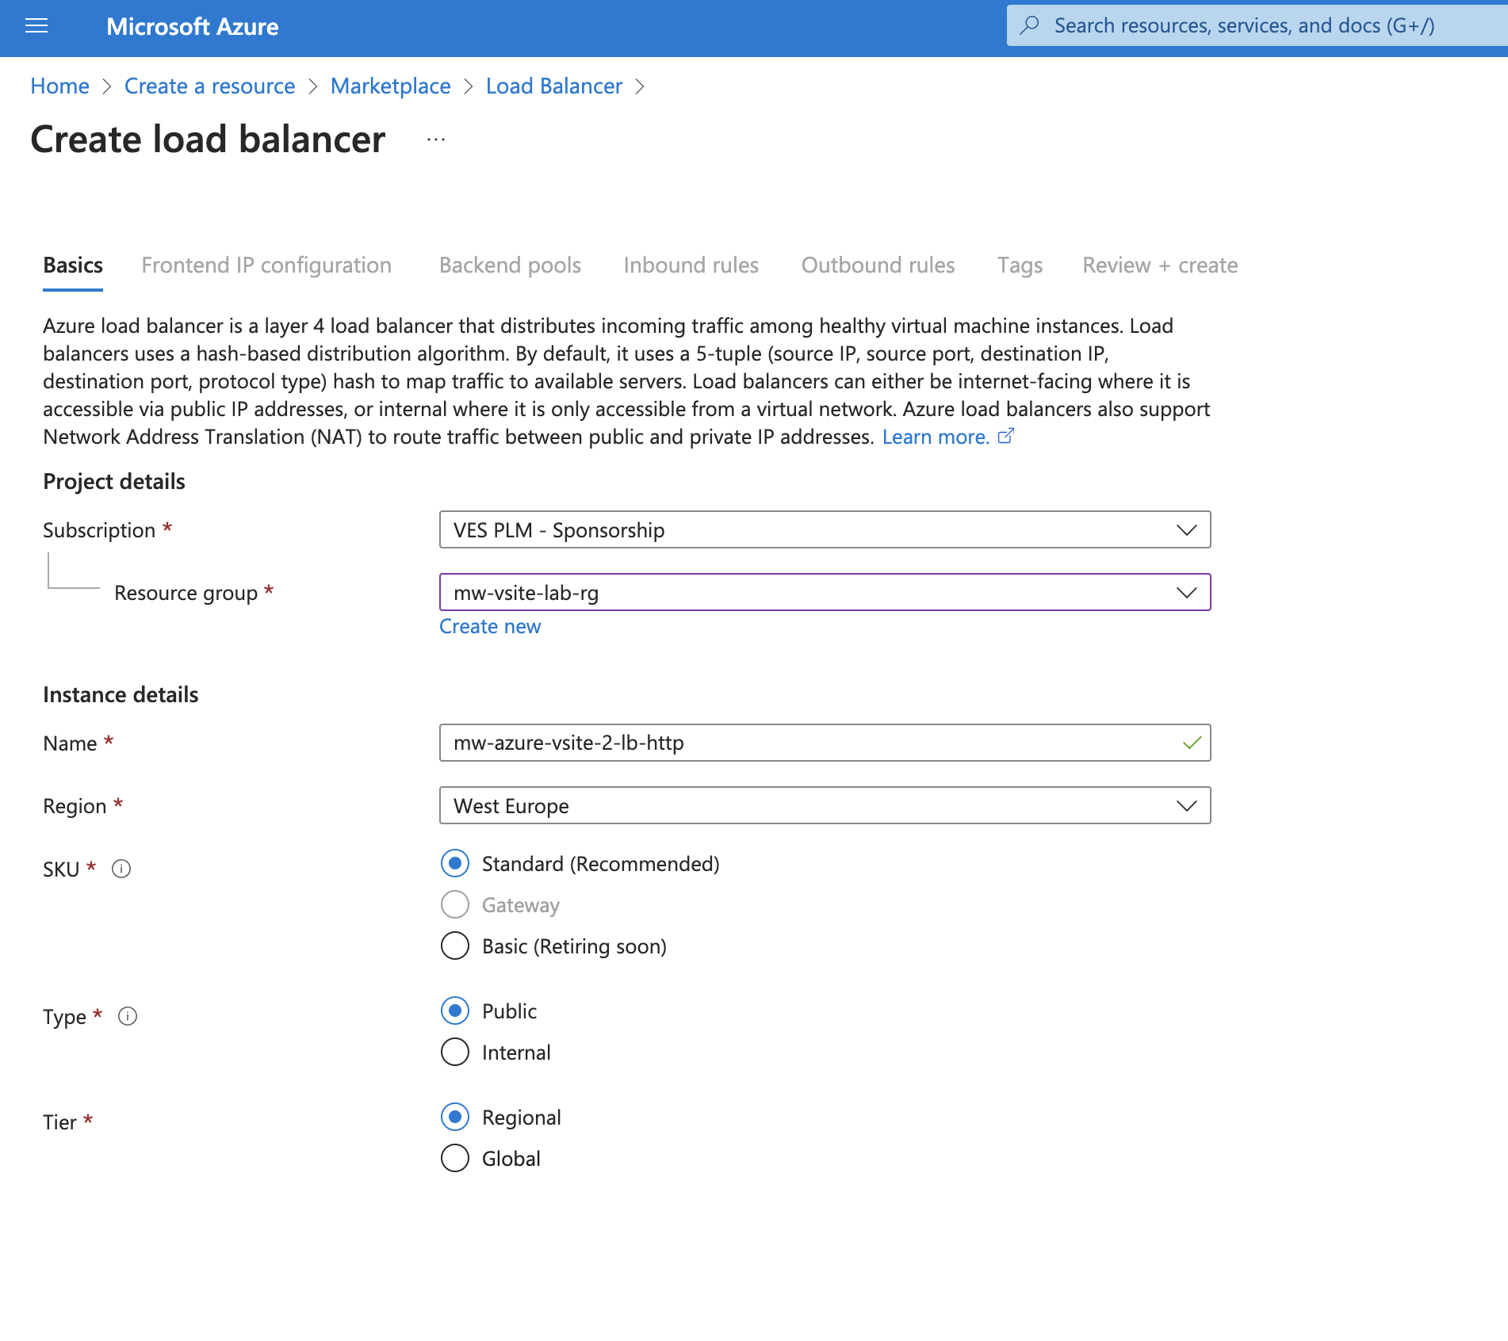The width and height of the screenshot is (1508, 1341).
Task: Click the external link icon after Learn more
Action: tap(1005, 437)
